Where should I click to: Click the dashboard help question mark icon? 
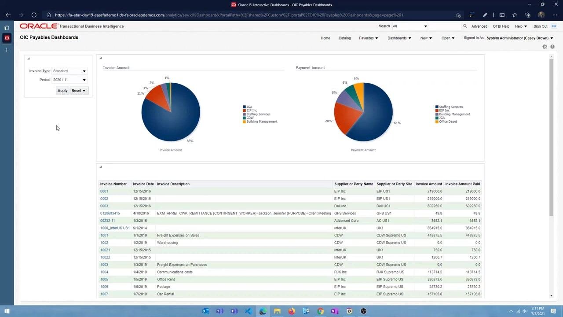[552, 47]
